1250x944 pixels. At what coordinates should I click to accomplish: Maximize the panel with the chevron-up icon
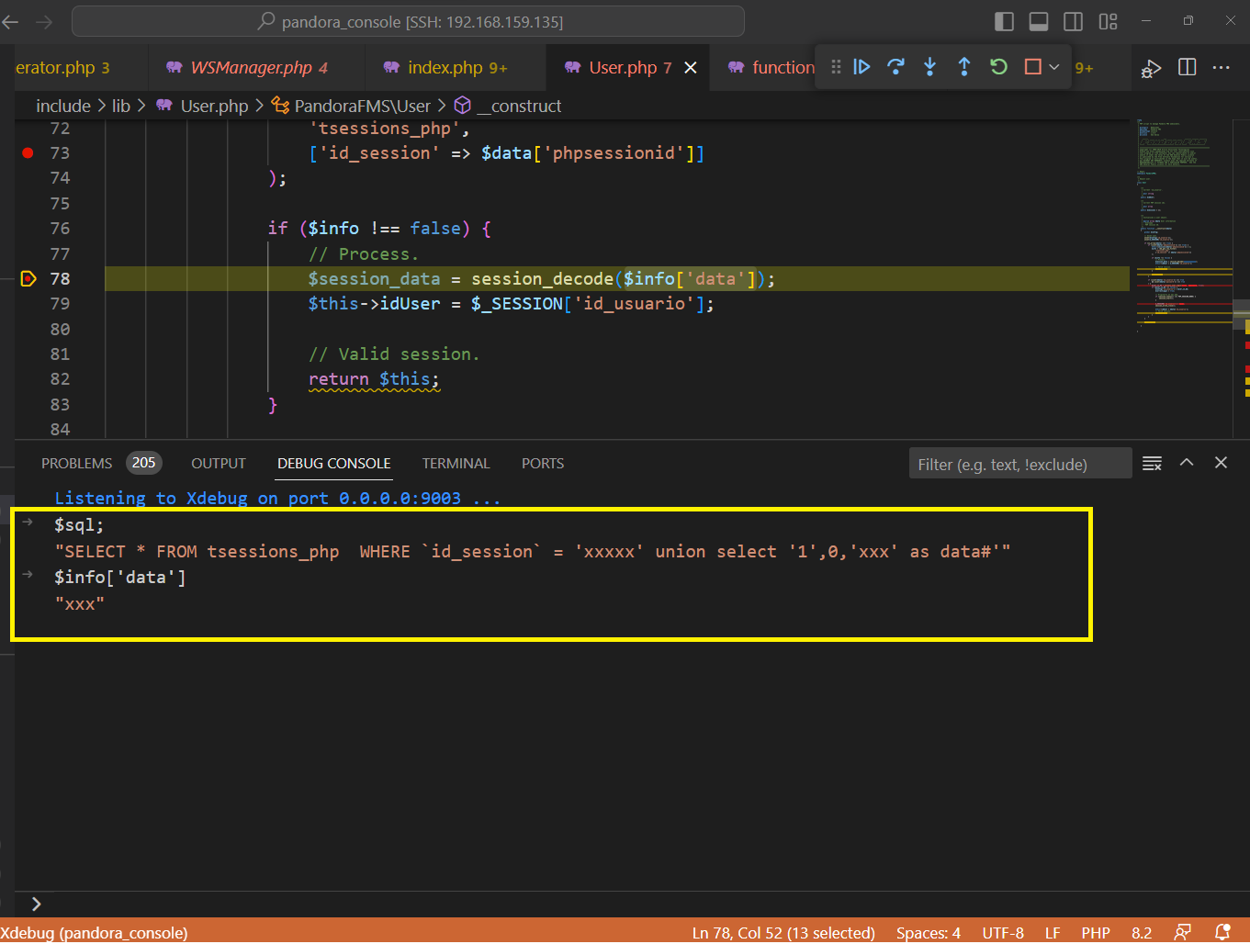coord(1187,463)
